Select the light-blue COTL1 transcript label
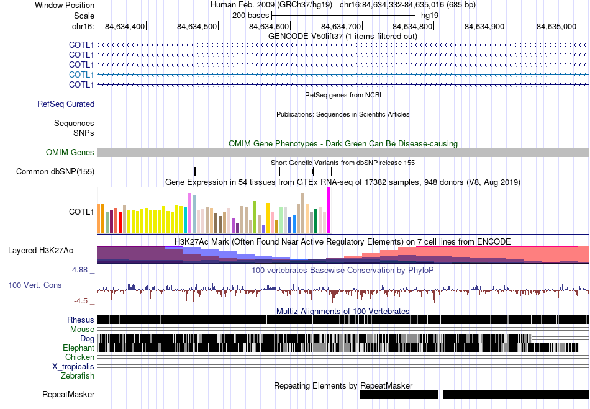 click(x=81, y=75)
